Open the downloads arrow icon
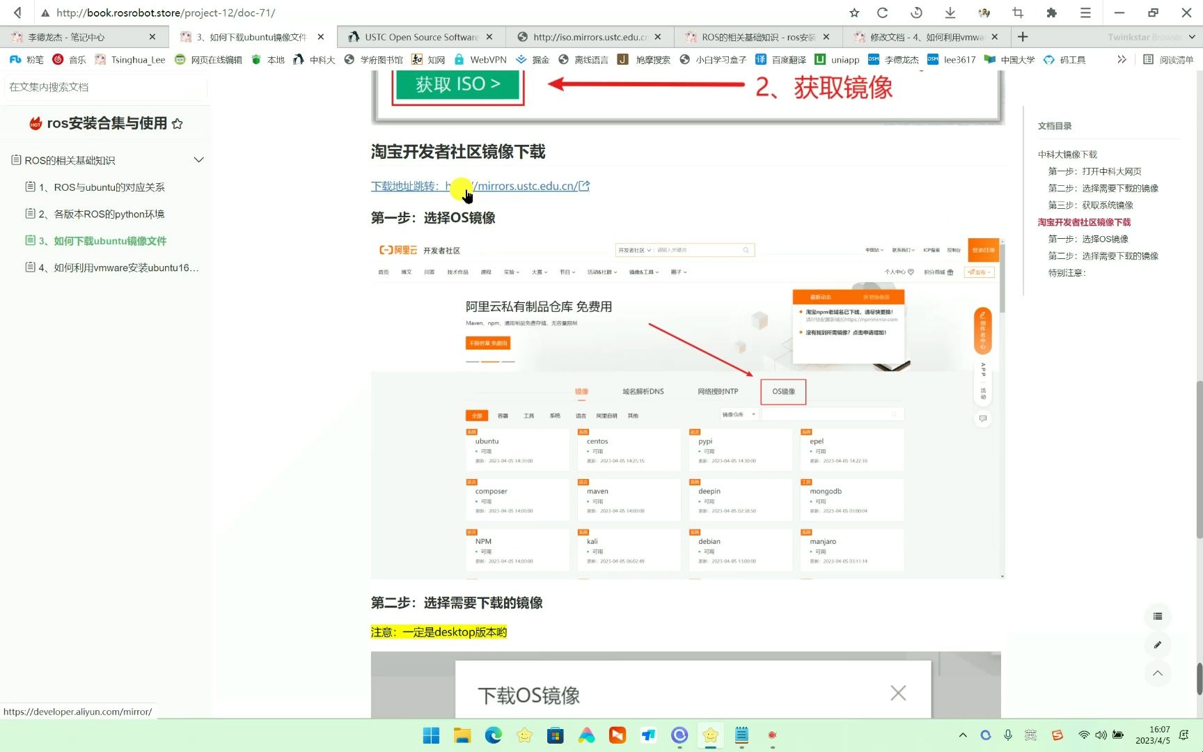 (950, 13)
